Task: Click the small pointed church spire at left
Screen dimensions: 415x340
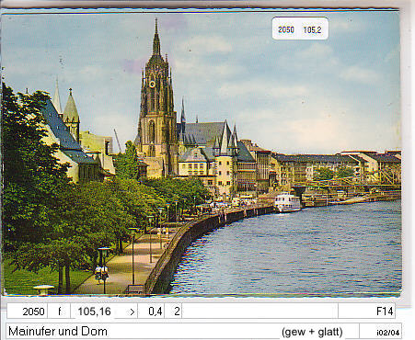Action: tap(57, 95)
